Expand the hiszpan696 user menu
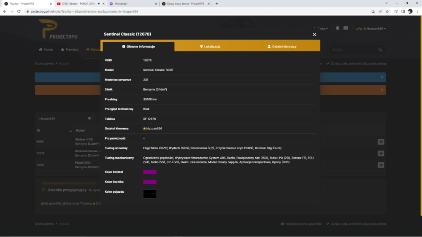Viewport: 422px width, 237px height. click(x=371, y=29)
